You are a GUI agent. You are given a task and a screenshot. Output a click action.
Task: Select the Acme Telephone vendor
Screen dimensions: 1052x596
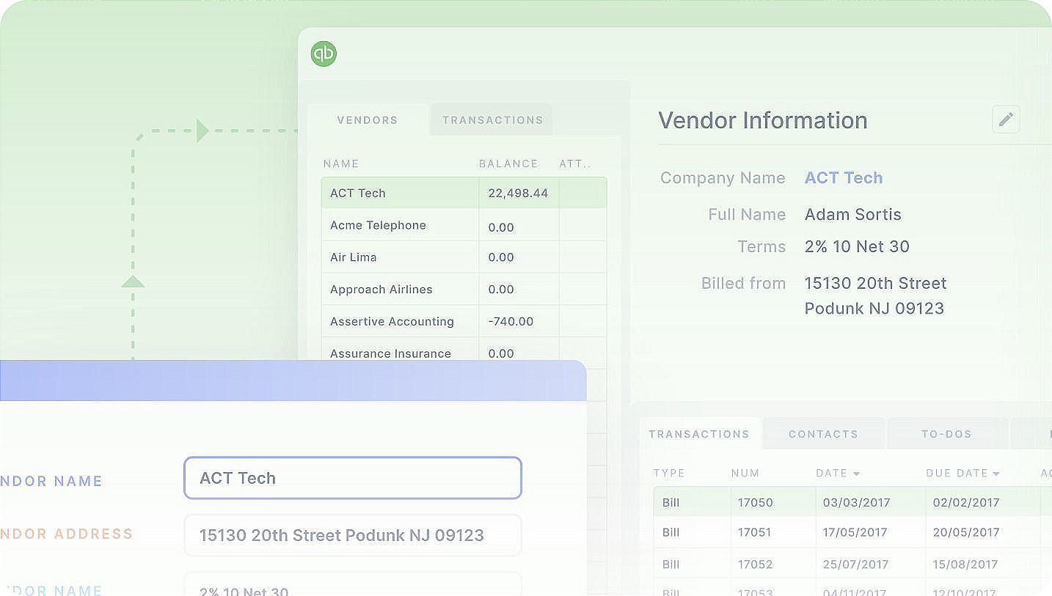(x=400, y=224)
